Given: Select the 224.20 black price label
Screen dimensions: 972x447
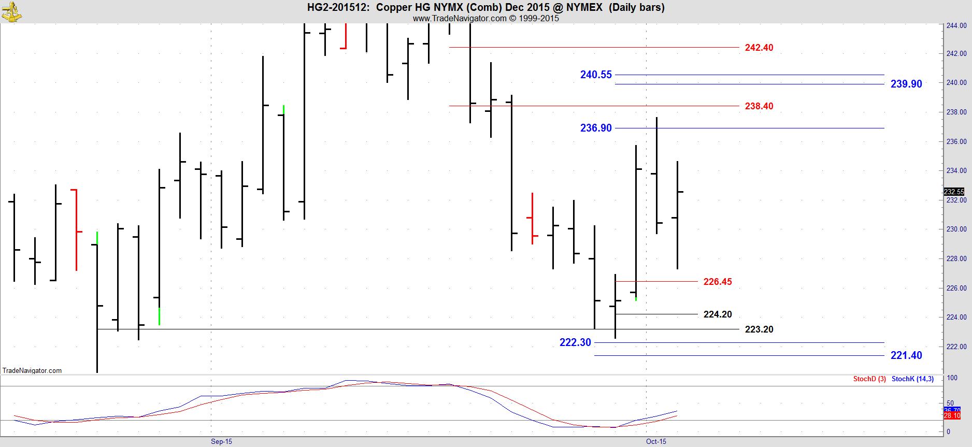Looking at the screenshot, I should [717, 314].
